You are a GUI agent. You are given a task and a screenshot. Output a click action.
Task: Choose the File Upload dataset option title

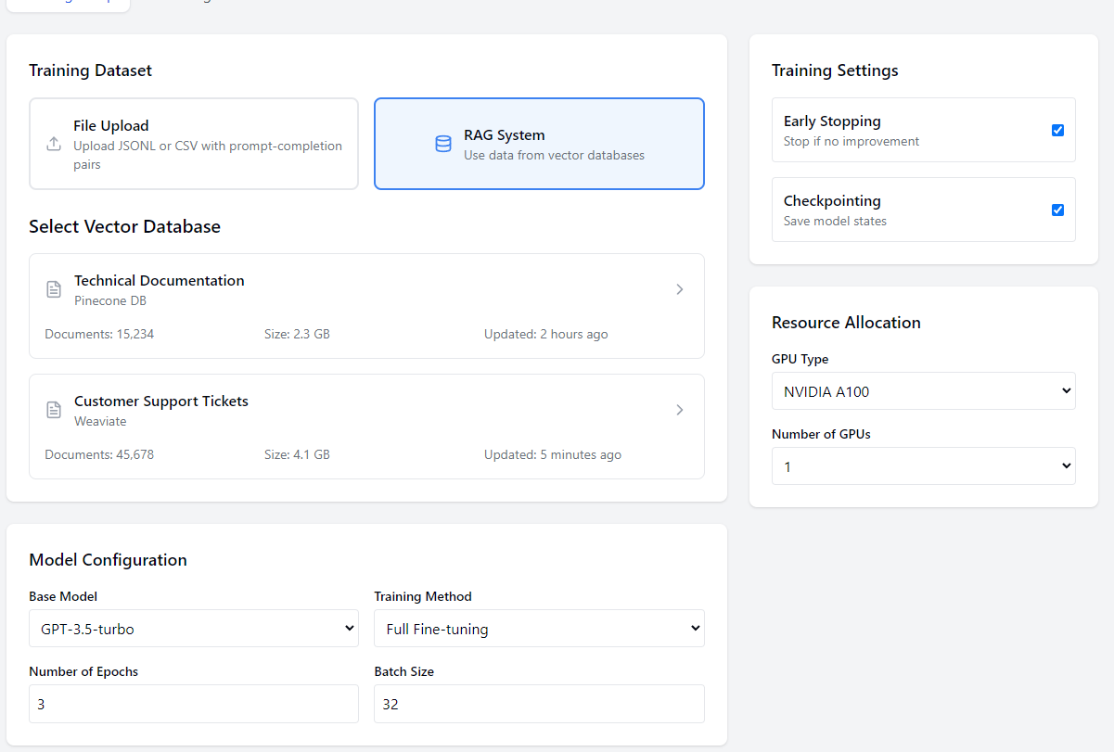(111, 126)
